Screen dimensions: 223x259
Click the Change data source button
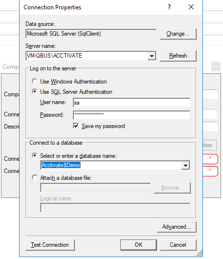point(178,34)
